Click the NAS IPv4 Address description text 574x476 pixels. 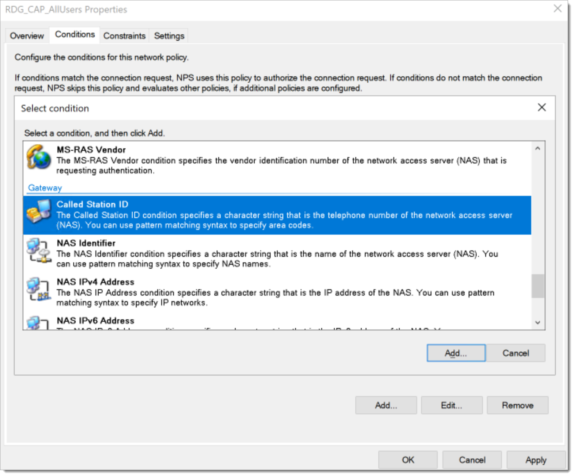coord(275,298)
